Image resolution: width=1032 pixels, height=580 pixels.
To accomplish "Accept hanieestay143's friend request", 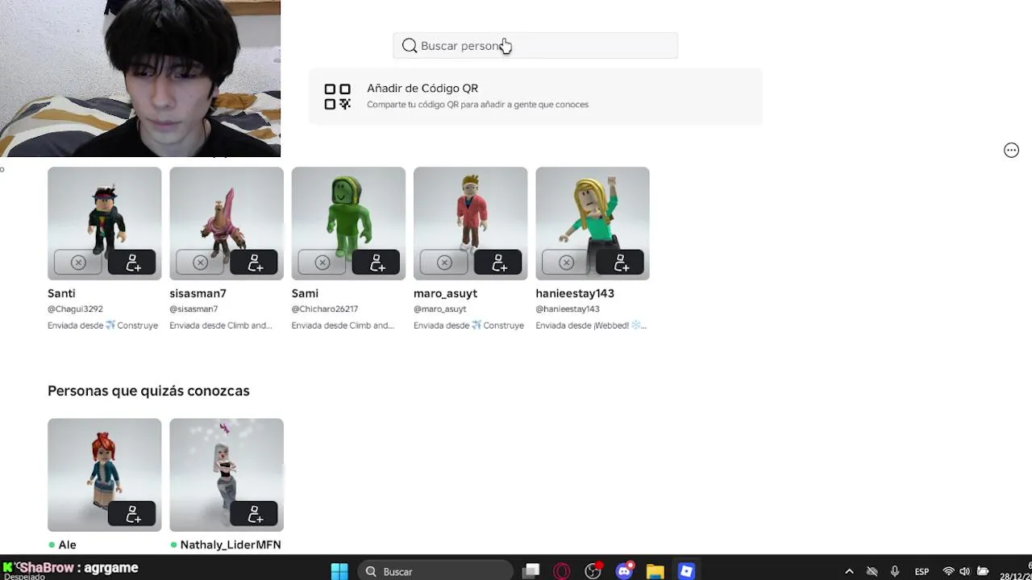I will (619, 263).
